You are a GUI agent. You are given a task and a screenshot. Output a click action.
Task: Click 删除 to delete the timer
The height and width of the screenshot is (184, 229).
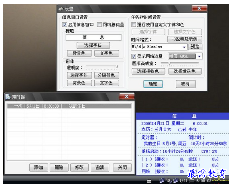pos(59,167)
